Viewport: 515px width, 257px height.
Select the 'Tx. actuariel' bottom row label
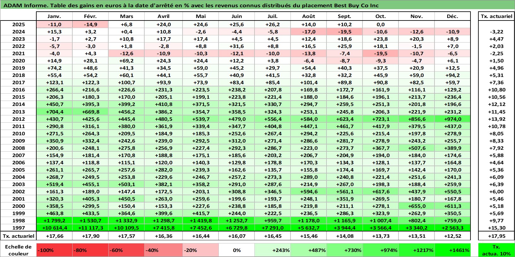(x=18, y=236)
